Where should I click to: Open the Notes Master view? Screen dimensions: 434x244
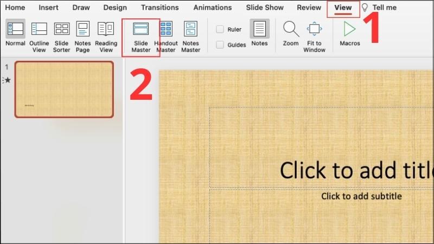191,37
